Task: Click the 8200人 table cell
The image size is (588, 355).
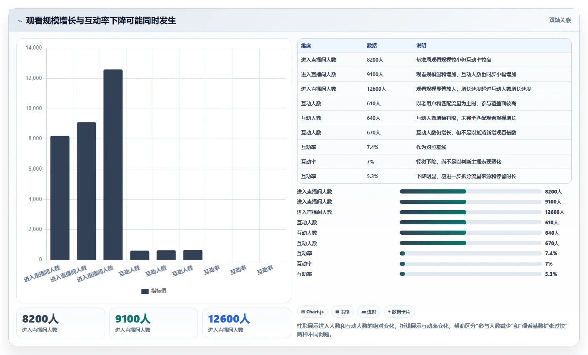Action: (x=375, y=60)
